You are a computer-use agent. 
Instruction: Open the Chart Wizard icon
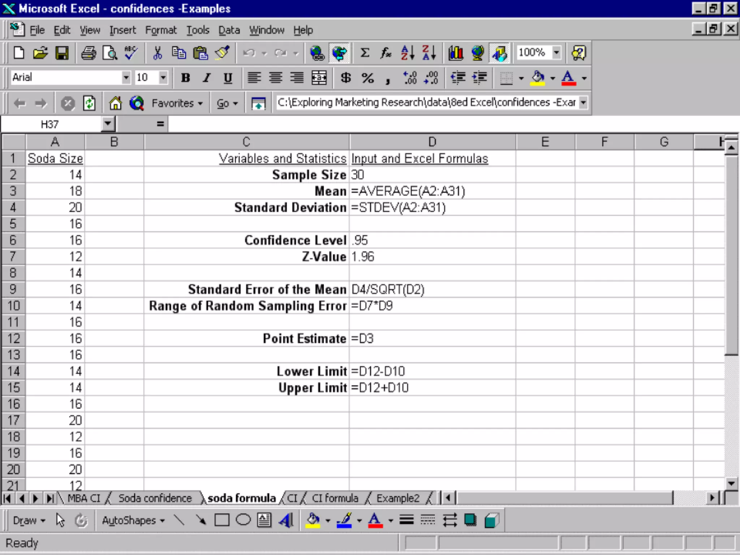[456, 53]
